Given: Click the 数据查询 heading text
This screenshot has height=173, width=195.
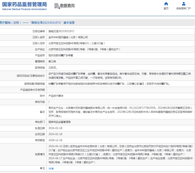Looking at the screenshot, I should 67,6.
